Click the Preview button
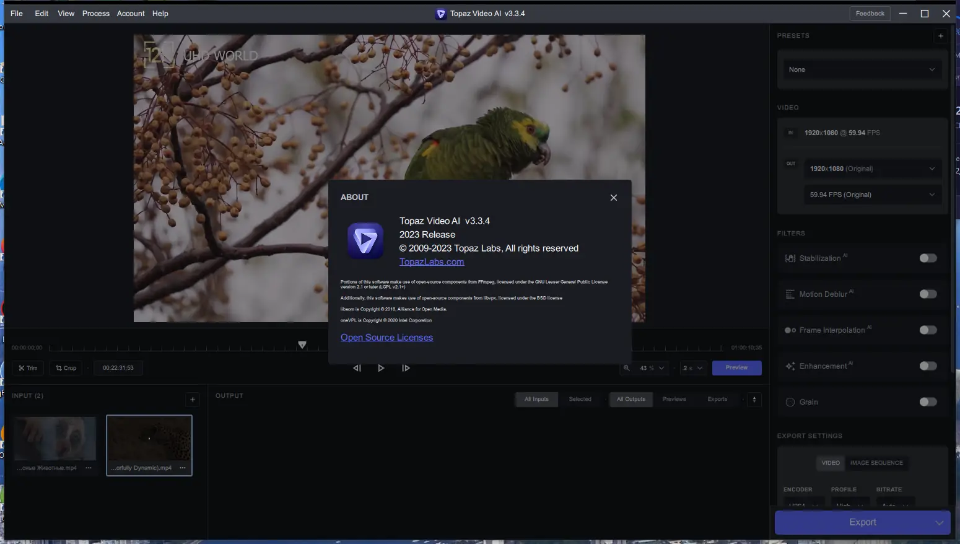Screen dimensions: 960x544 736,368
